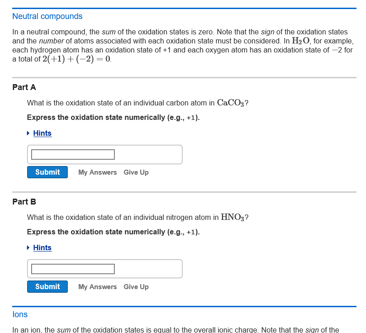Click the Part B answer input box
This screenshot has height=333, width=366.
pos(72,269)
